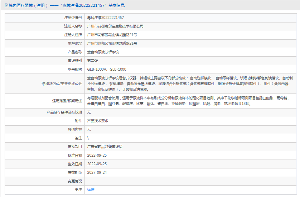The width and height of the screenshot is (300, 197).
Task: Click the 审批部门 label cell
Action: tap(45, 146)
